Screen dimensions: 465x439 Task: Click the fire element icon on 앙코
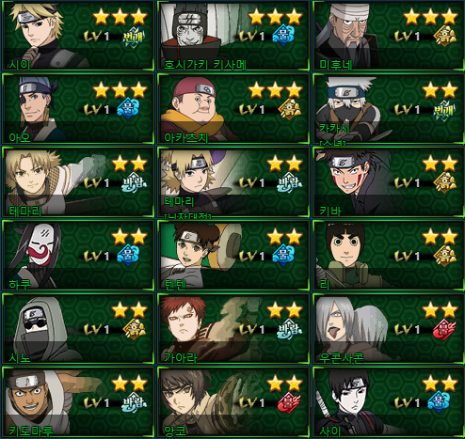pos(289,402)
